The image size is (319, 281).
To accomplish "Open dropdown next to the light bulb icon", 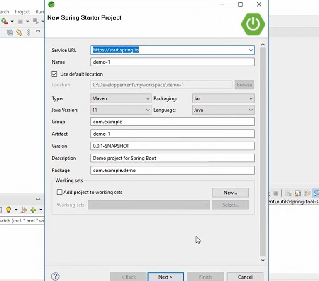I will pyautogui.click(x=16, y=210).
